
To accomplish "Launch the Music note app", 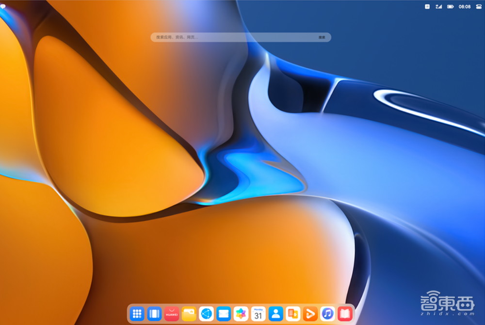I will 328,314.
